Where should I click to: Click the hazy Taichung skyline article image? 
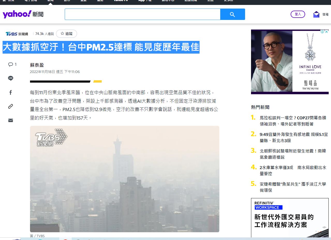[124, 179]
